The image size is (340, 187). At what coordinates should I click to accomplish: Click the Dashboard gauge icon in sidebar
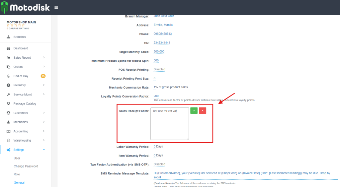(x=9, y=48)
